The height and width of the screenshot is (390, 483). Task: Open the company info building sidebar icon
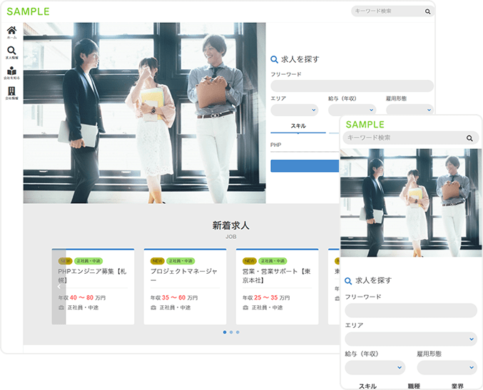[11, 93]
